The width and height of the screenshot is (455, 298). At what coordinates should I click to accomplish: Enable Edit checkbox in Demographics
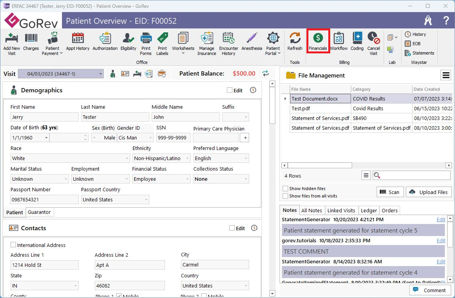pyautogui.click(x=230, y=90)
